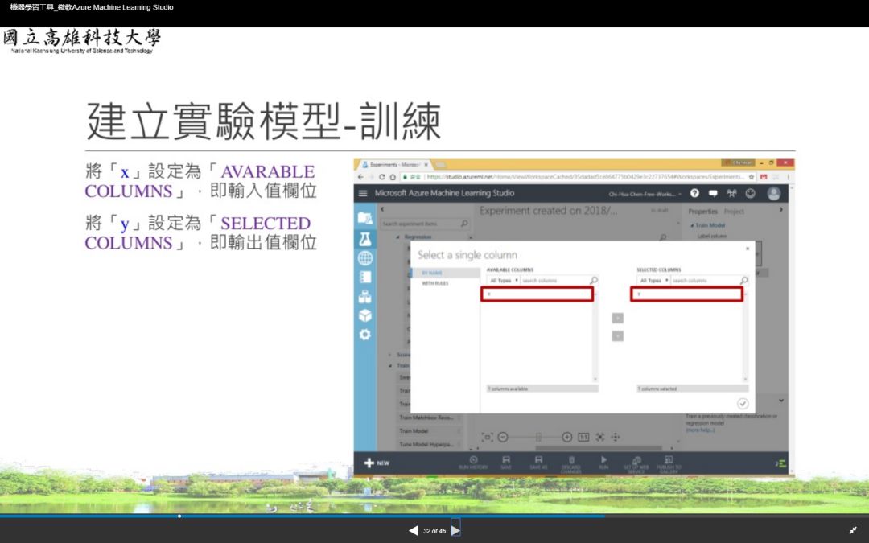The image size is (869, 543).
Task: Click search columns field under Selected Columns
Action: (x=710, y=281)
